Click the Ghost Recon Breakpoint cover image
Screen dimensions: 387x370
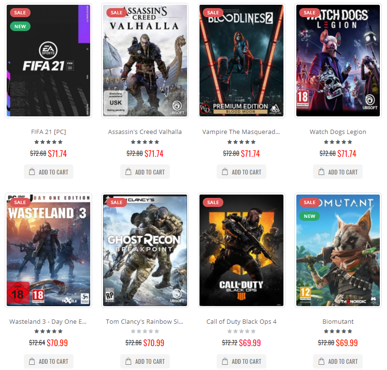tap(145, 250)
